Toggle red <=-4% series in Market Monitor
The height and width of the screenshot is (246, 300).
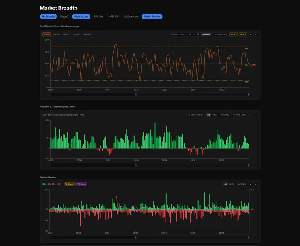[x=56, y=184]
